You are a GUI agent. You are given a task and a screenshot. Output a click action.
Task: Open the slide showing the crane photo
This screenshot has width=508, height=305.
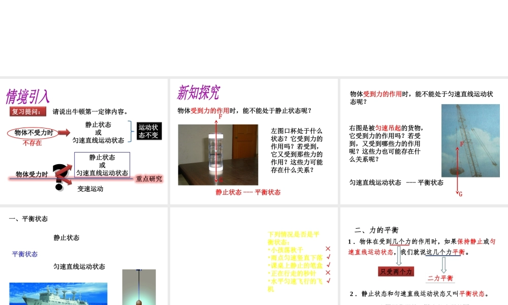pos(424,141)
